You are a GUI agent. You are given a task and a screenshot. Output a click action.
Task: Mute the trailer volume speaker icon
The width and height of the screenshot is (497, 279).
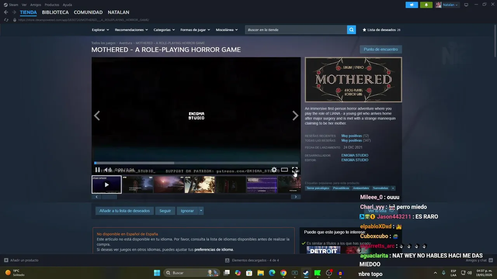[x=108, y=170]
